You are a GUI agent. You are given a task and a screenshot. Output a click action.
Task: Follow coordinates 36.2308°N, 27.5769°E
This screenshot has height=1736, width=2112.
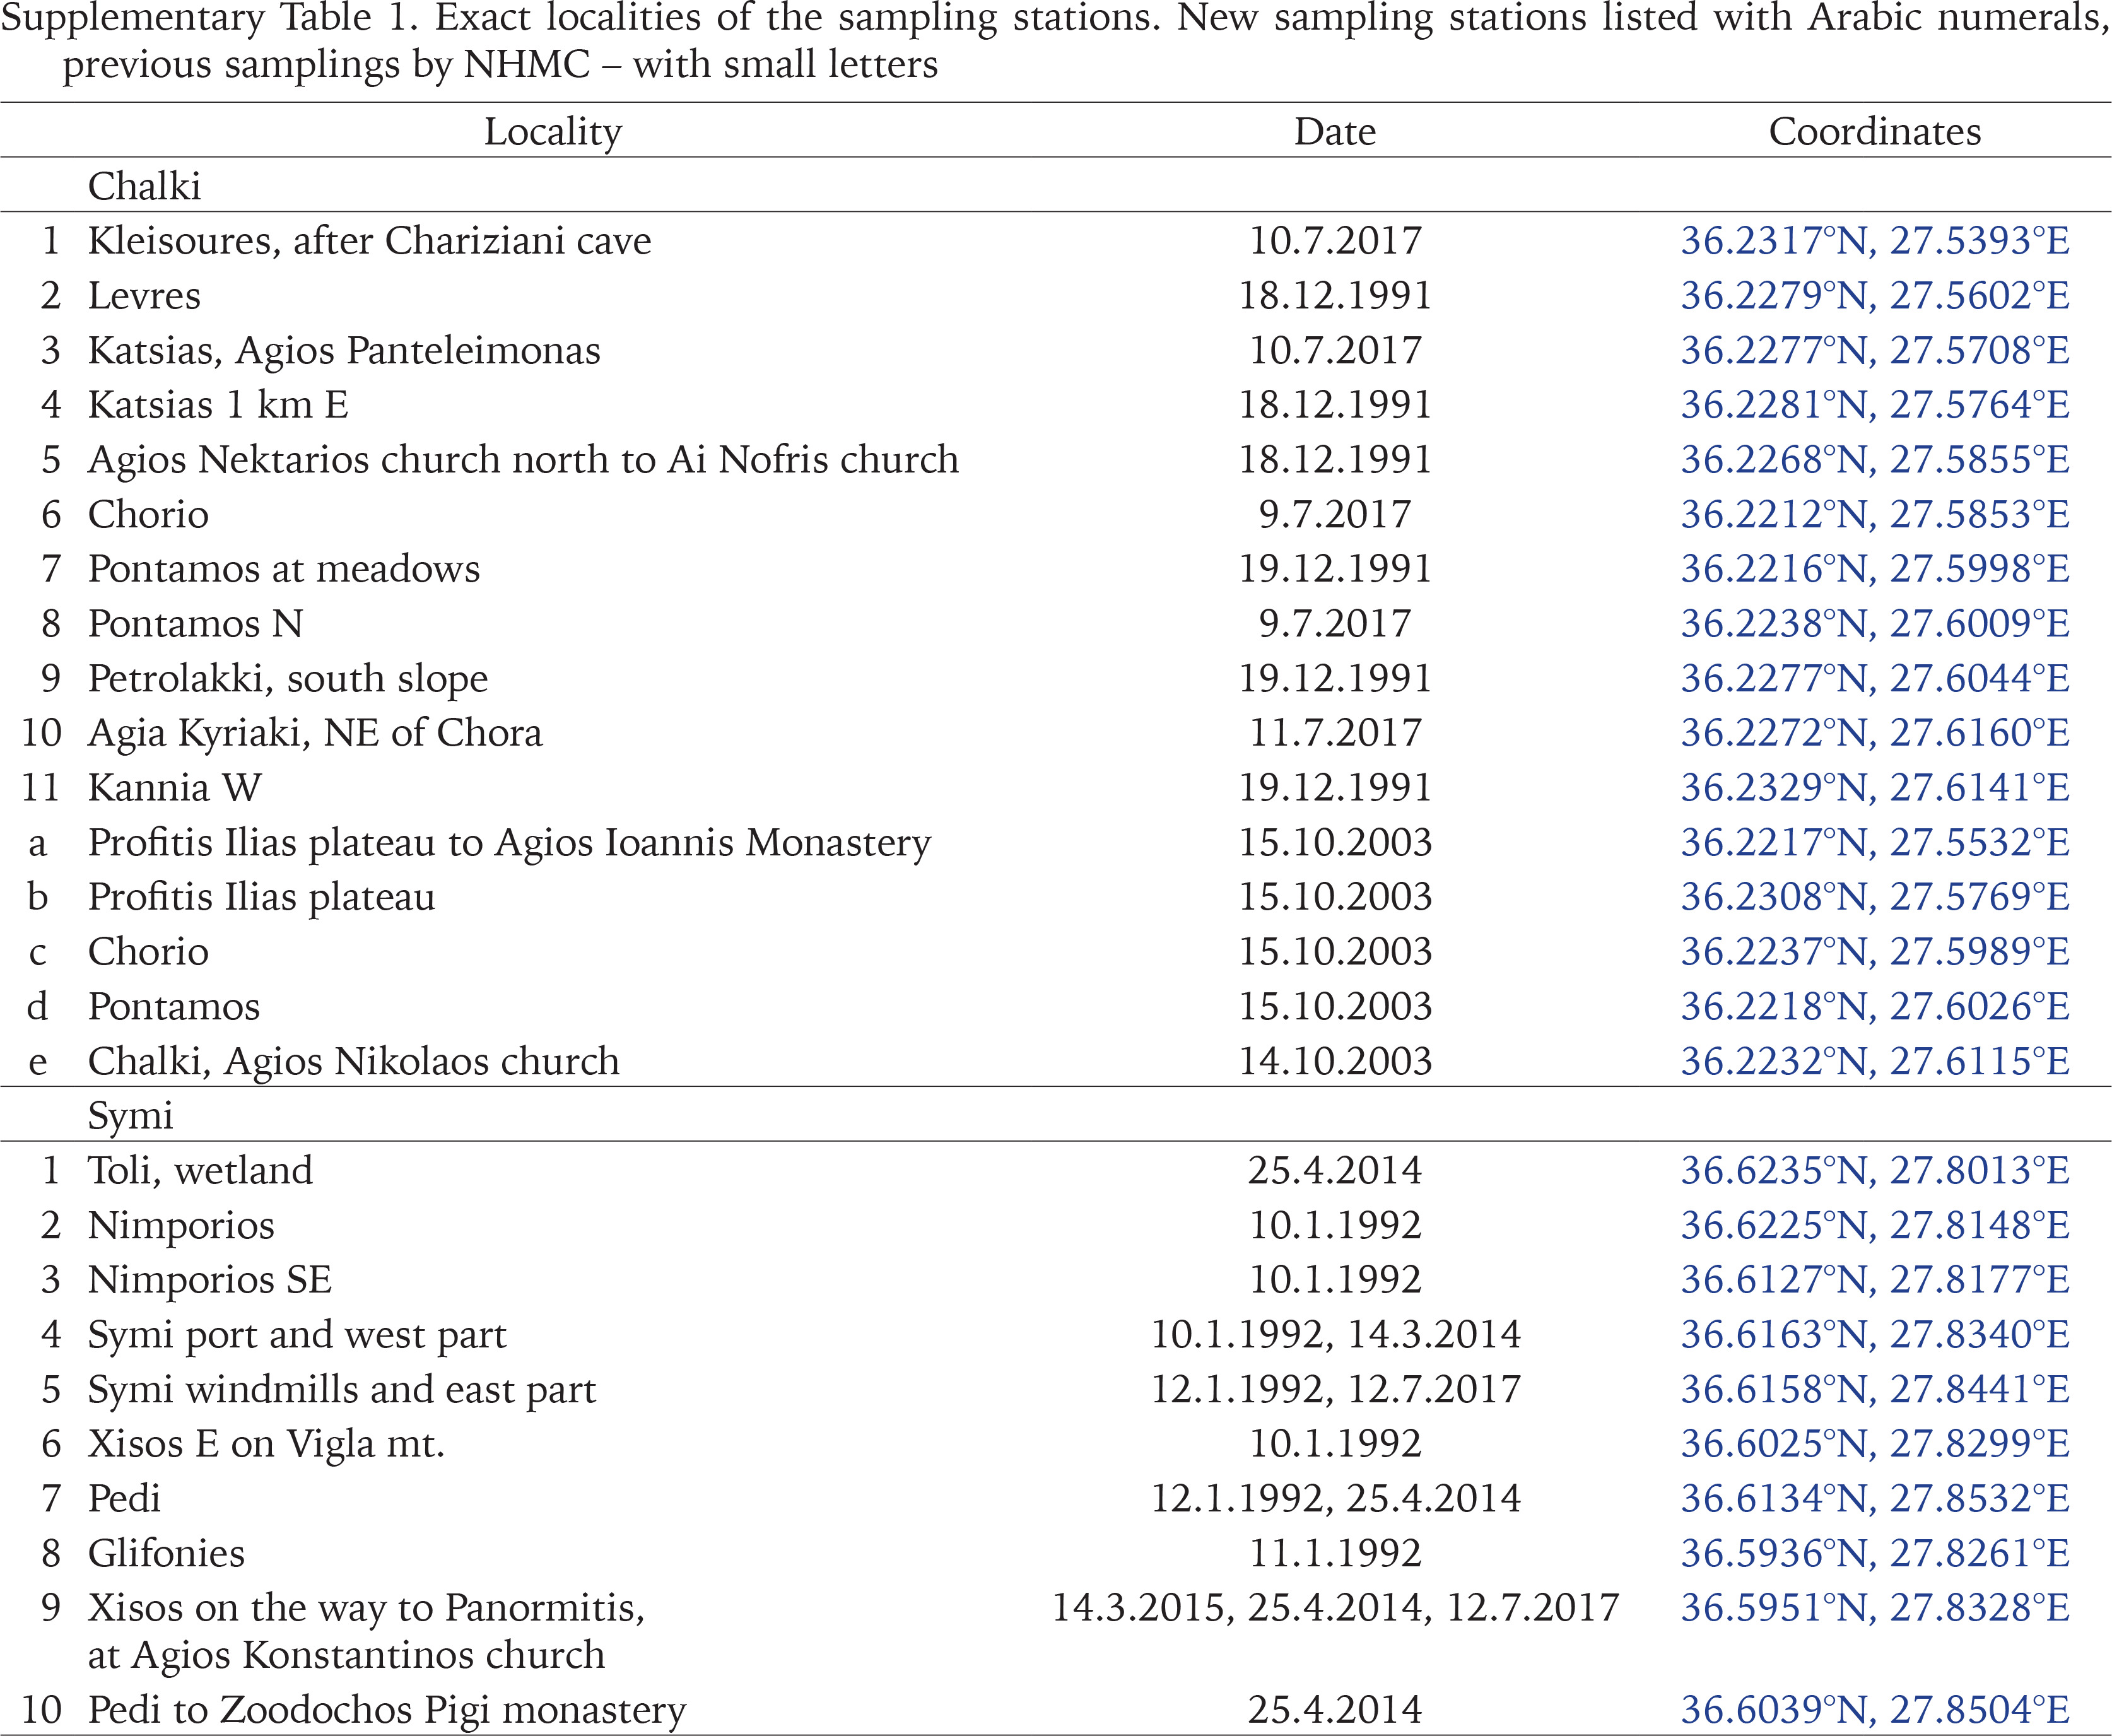(x=1875, y=897)
